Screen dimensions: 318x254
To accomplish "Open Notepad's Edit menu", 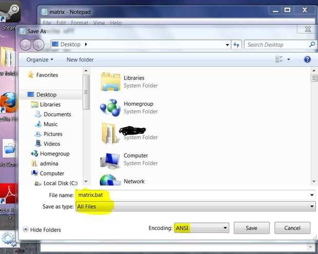I will coord(61,23).
